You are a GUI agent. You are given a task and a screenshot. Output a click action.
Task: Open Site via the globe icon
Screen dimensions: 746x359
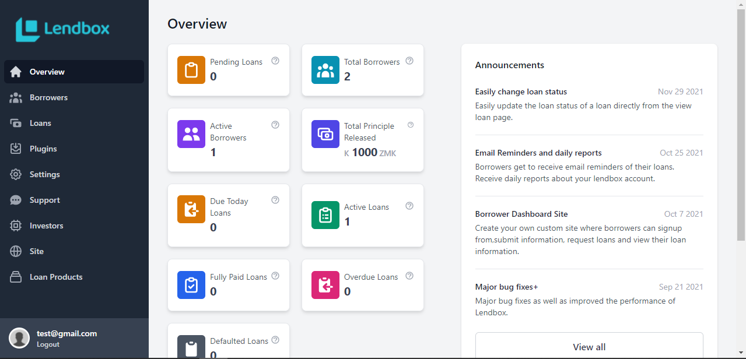[15, 251]
